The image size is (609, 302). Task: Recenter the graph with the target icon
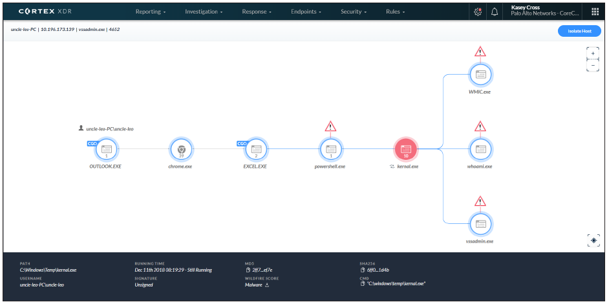click(x=593, y=240)
